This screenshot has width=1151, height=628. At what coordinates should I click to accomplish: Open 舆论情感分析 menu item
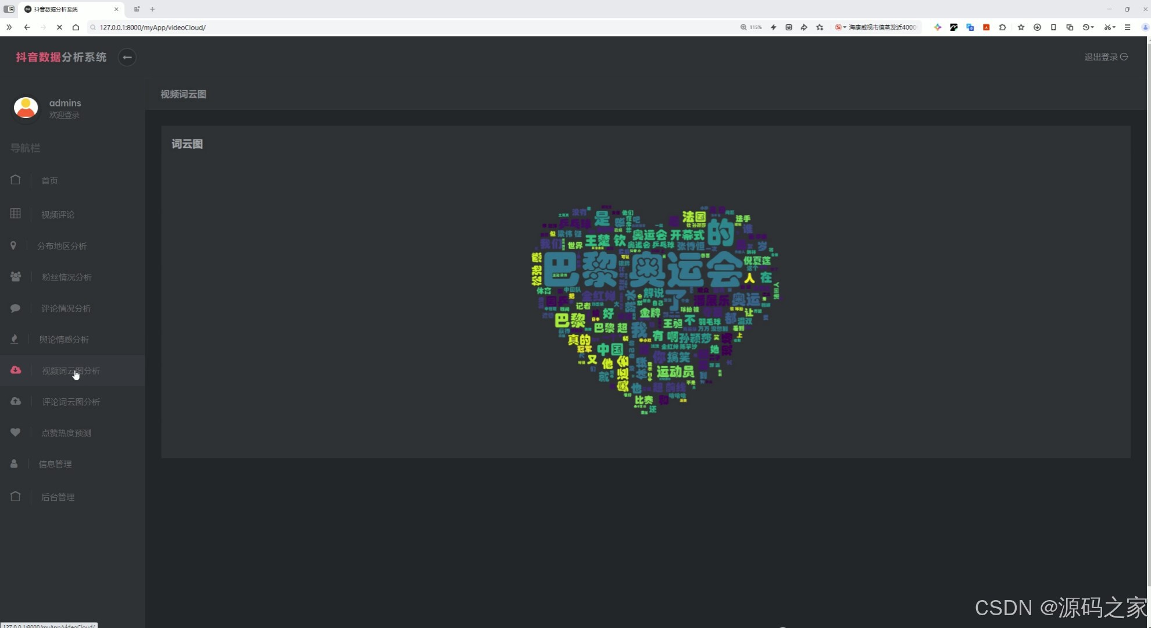pos(64,340)
